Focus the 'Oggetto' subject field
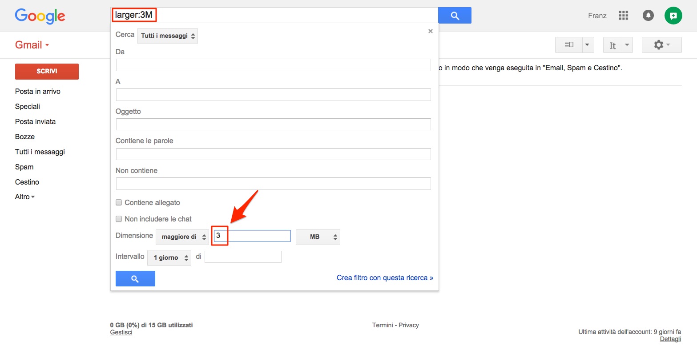Image resolution: width=697 pixels, height=358 pixels. coord(274,124)
